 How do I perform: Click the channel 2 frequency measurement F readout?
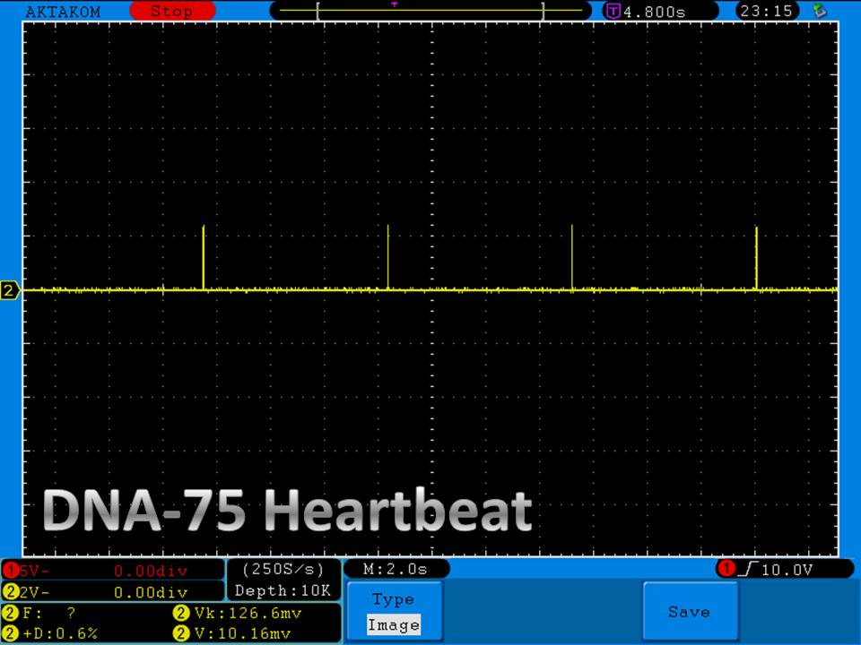click(45, 614)
